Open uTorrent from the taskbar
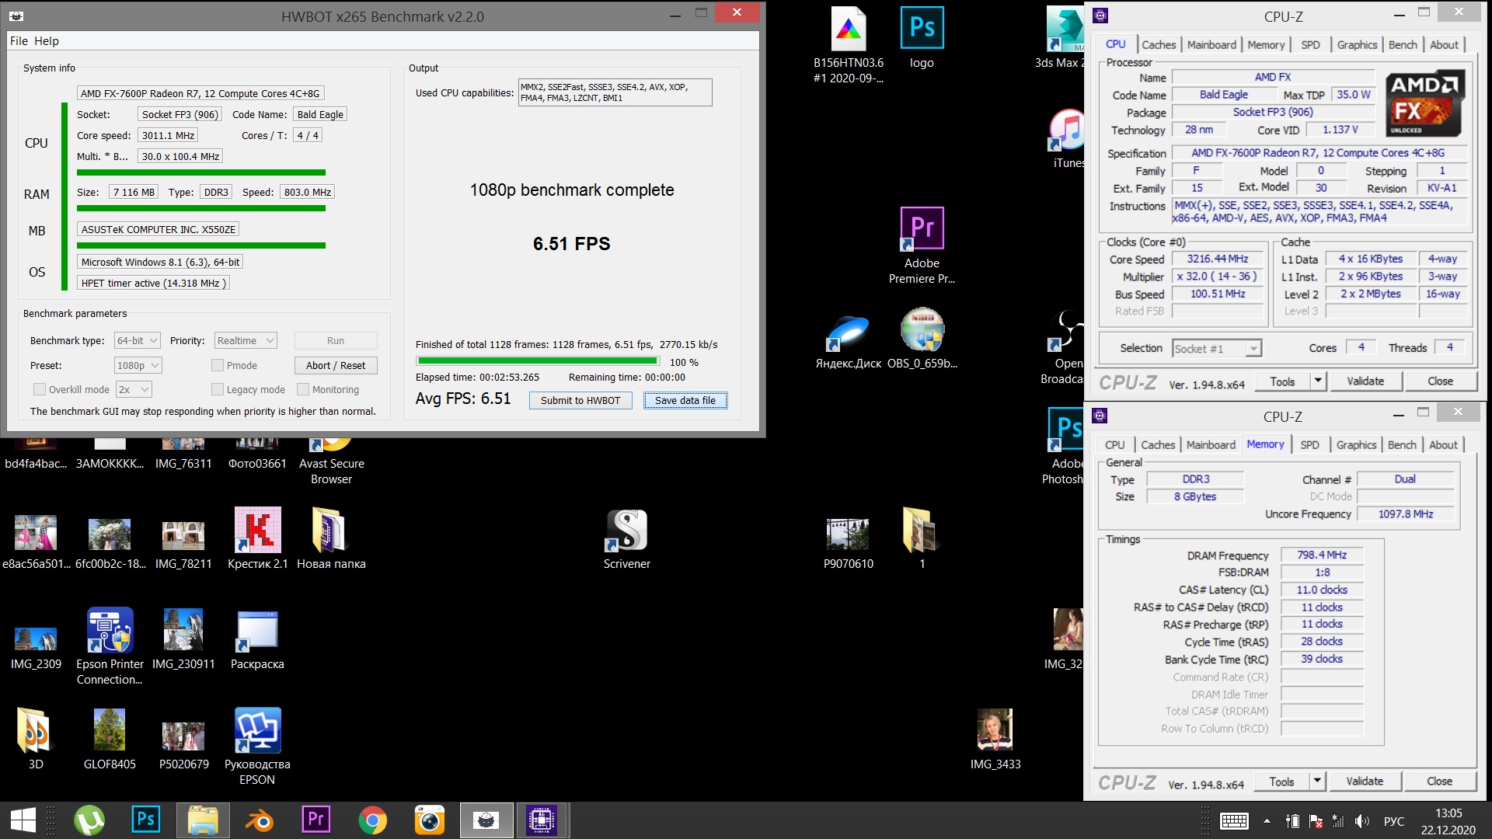The width and height of the screenshot is (1492, 839). click(89, 820)
